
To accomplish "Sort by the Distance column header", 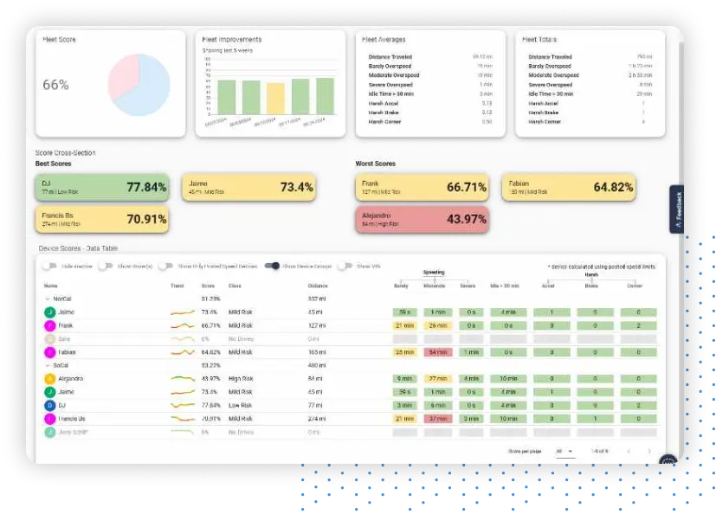I will point(319,285).
